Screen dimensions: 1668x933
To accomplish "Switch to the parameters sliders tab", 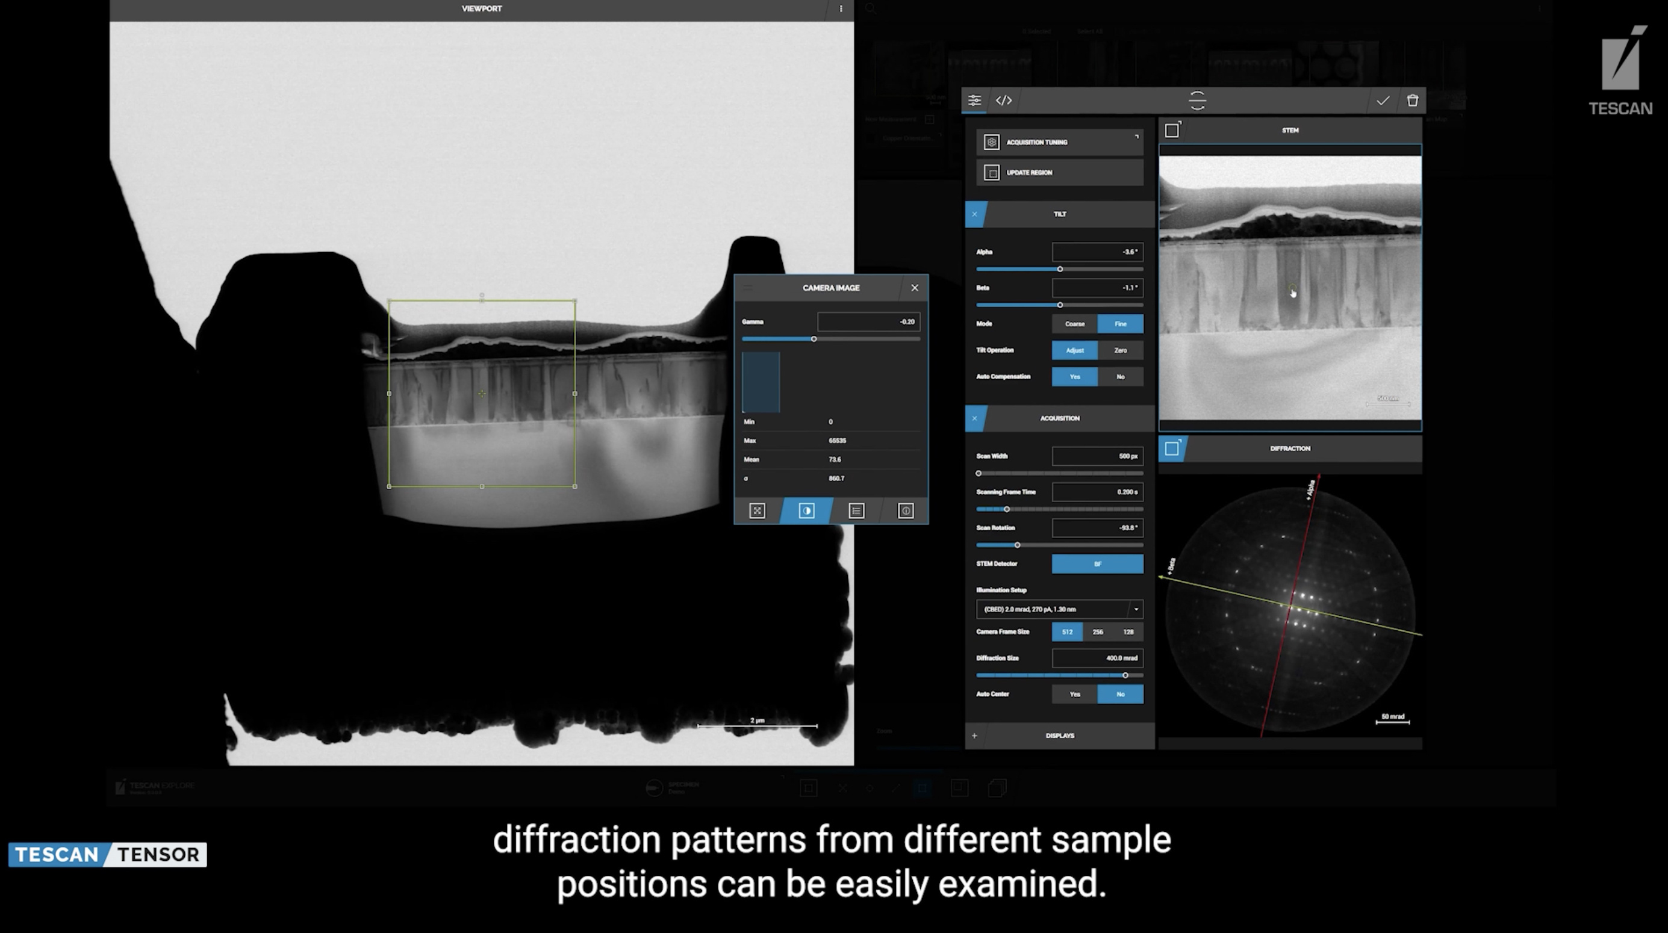I will click(x=974, y=101).
